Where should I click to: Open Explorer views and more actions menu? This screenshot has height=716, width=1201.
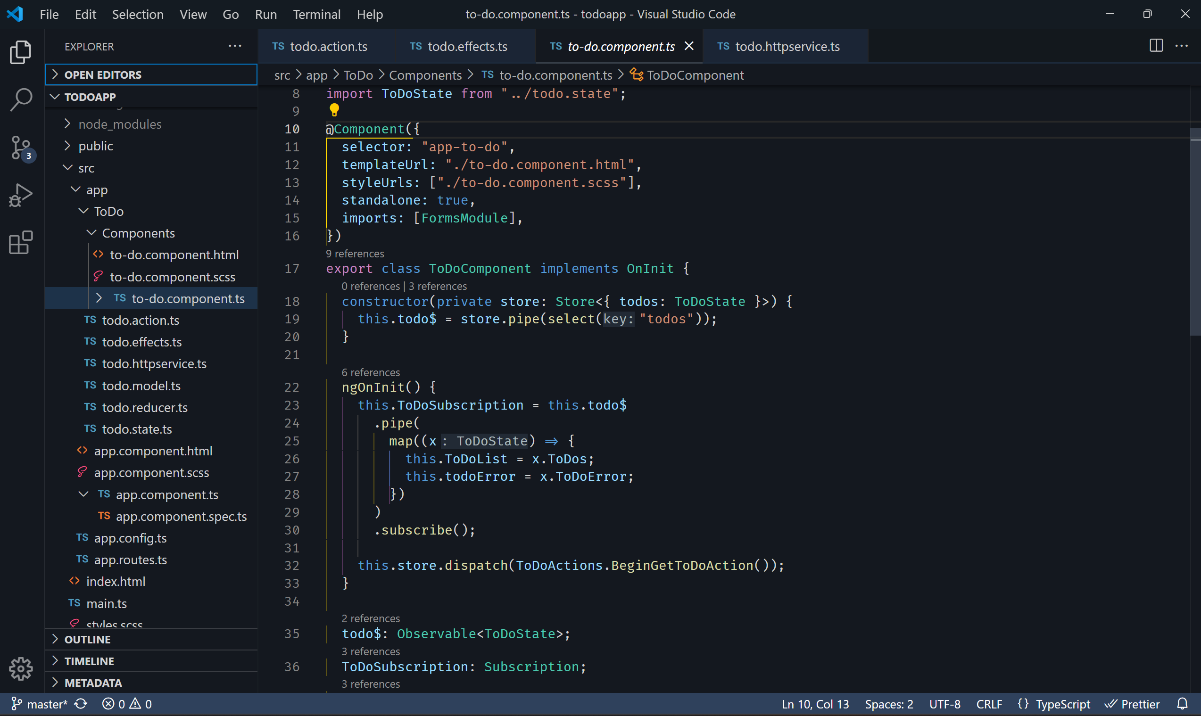point(235,46)
